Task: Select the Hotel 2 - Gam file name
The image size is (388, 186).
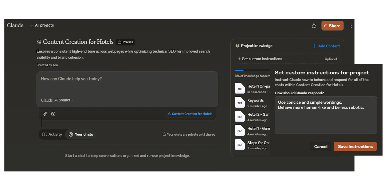Action: pyautogui.click(x=259, y=115)
